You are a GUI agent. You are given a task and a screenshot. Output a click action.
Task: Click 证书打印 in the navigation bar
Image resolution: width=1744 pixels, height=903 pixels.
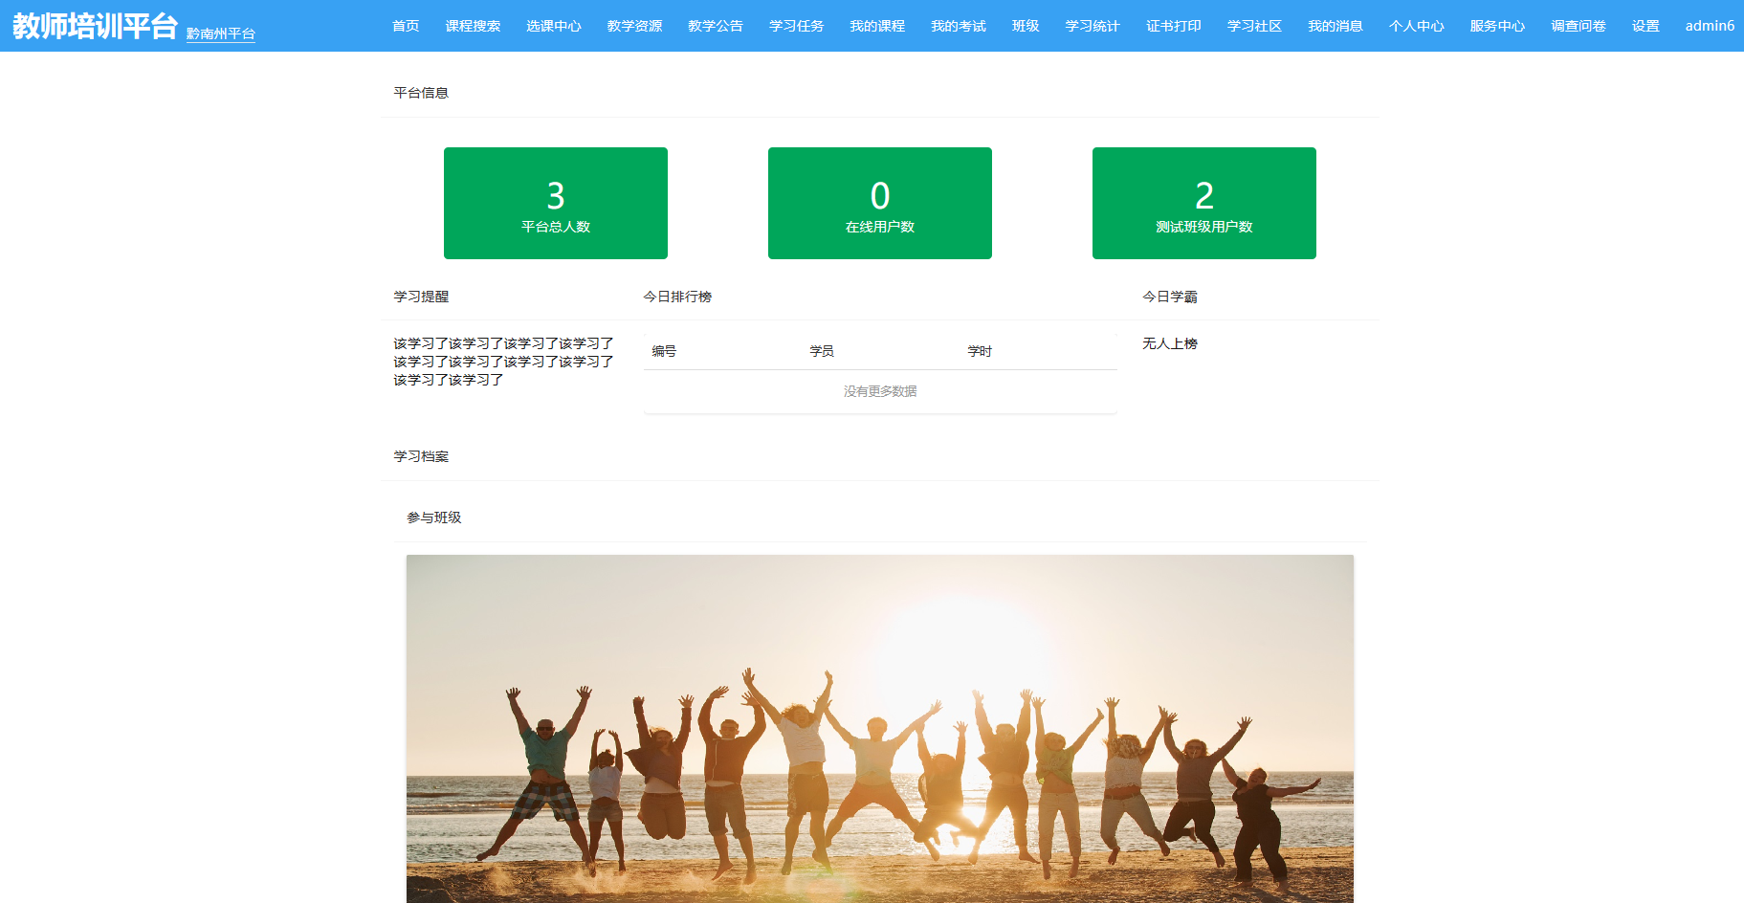click(1174, 26)
